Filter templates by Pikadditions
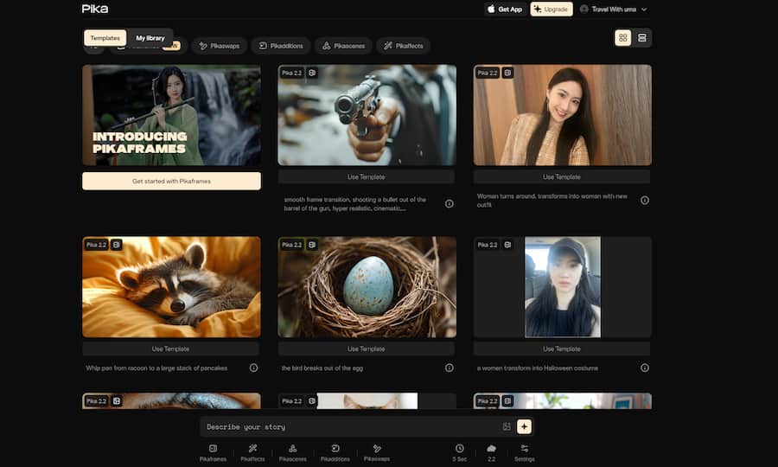This screenshot has width=778, height=467. coord(281,46)
